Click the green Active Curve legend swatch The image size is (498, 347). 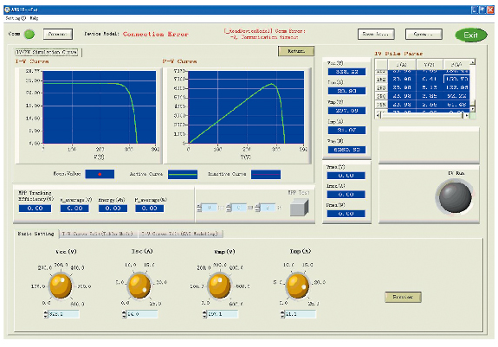183,175
